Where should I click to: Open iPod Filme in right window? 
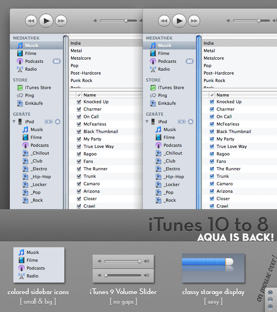169,137
